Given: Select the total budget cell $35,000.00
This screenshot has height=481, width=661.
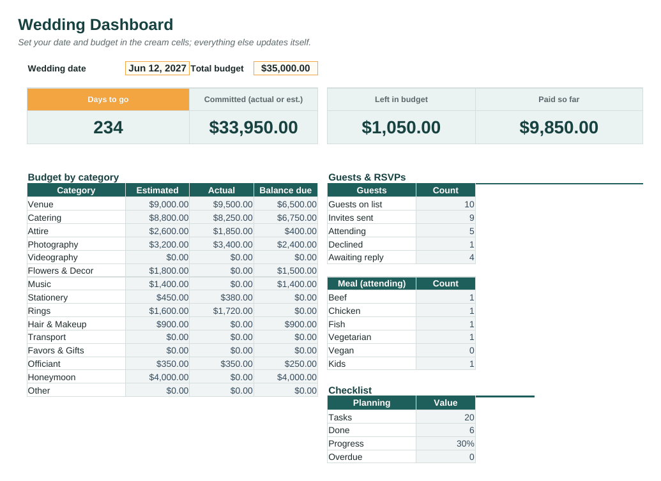Looking at the screenshot, I should click(285, 68).
